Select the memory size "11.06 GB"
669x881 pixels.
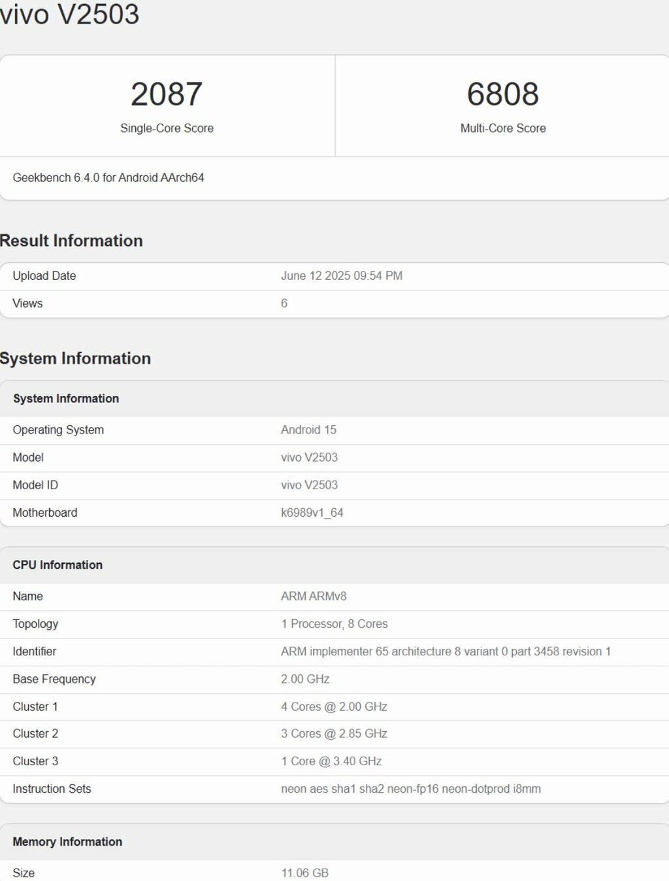304,873
